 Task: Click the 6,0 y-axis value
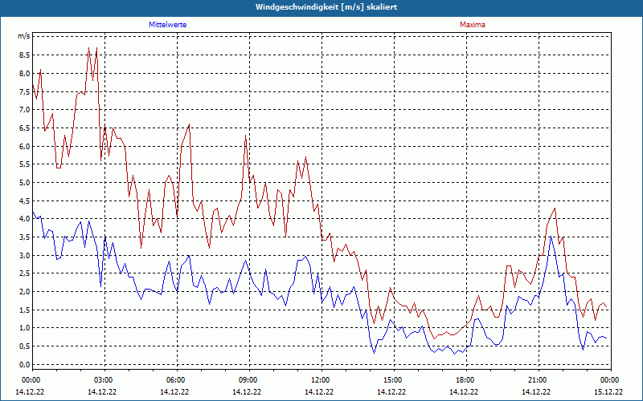tap(25, 147)
